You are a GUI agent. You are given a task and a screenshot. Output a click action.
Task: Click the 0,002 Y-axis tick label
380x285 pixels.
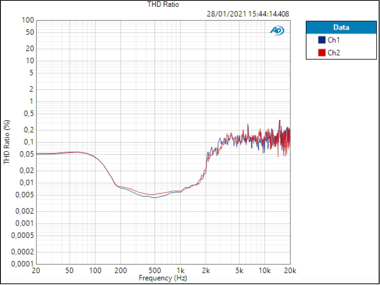pos(25,211)
